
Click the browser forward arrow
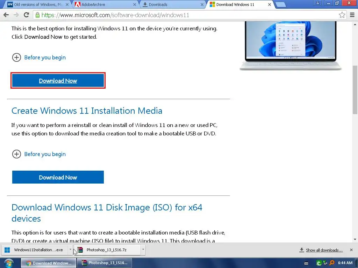pos(16,15)
